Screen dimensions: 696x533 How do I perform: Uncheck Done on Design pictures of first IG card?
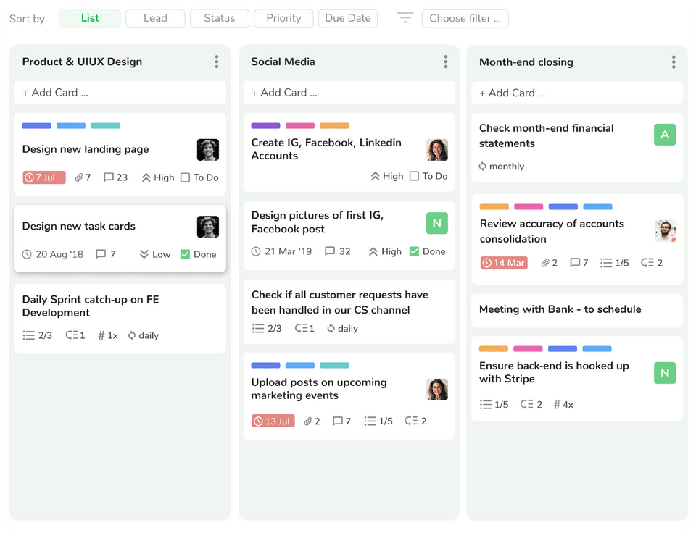pyautogui.click(x=414, y=251)
